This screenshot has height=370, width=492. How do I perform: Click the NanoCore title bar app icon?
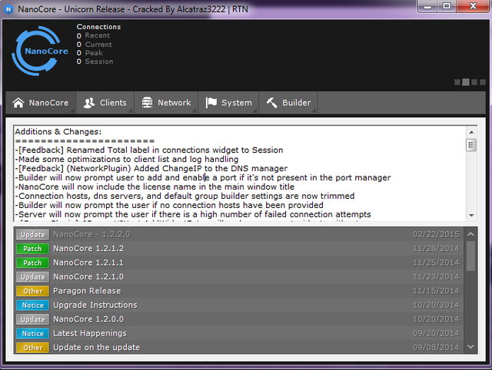click(x=8, y=9)
